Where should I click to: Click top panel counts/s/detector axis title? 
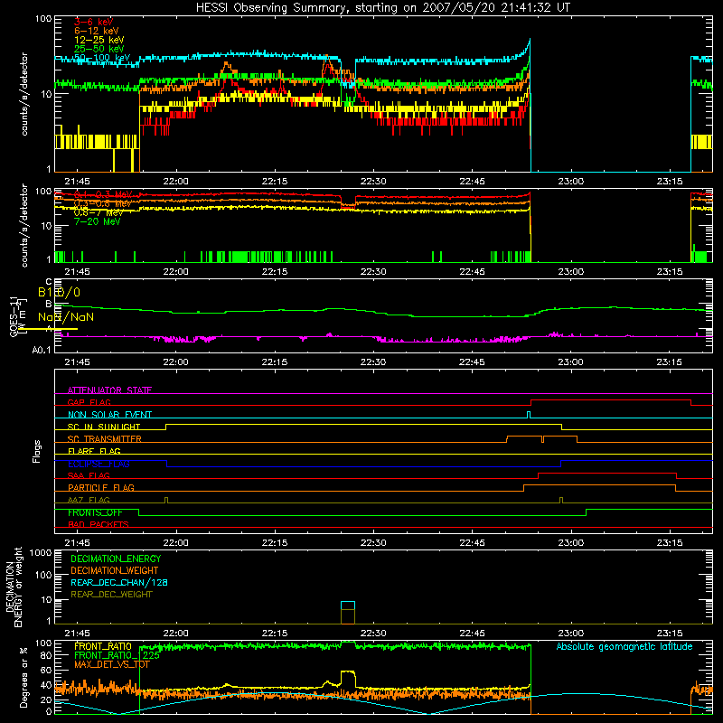(x=24, y=94)
